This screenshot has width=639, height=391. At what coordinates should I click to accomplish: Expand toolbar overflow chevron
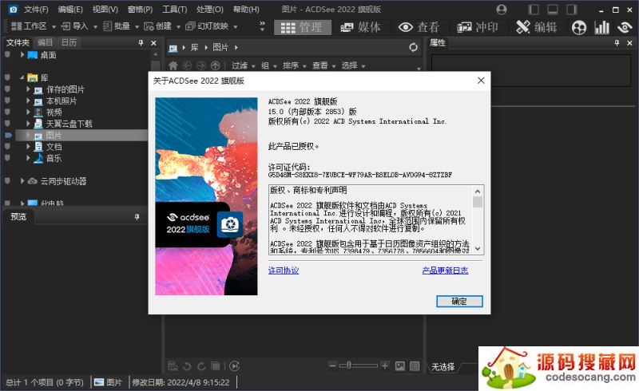(262, 26)
